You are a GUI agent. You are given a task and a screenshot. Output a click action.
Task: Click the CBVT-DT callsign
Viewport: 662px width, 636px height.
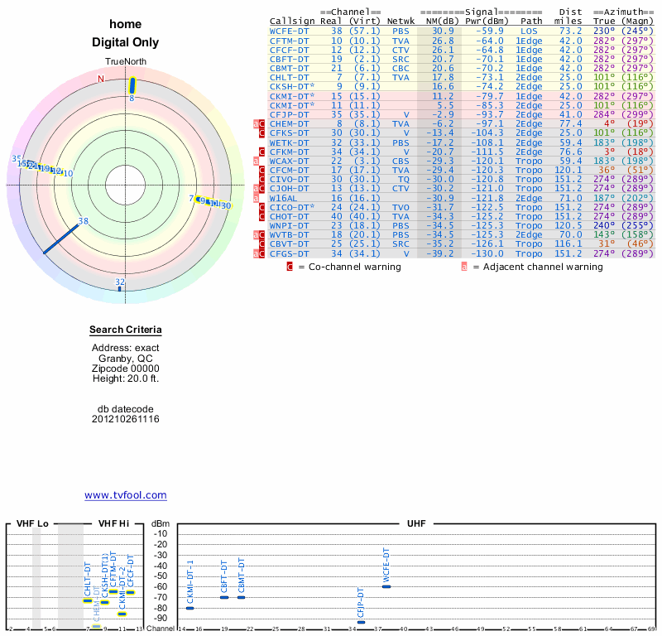289,243
